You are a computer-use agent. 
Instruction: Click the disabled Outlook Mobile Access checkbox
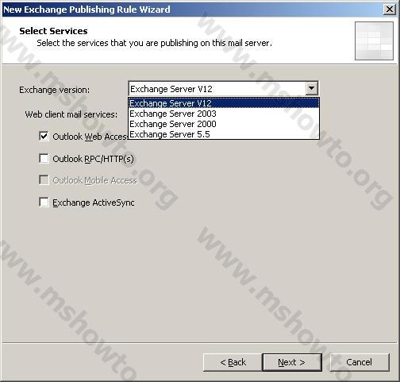(44, 180)
